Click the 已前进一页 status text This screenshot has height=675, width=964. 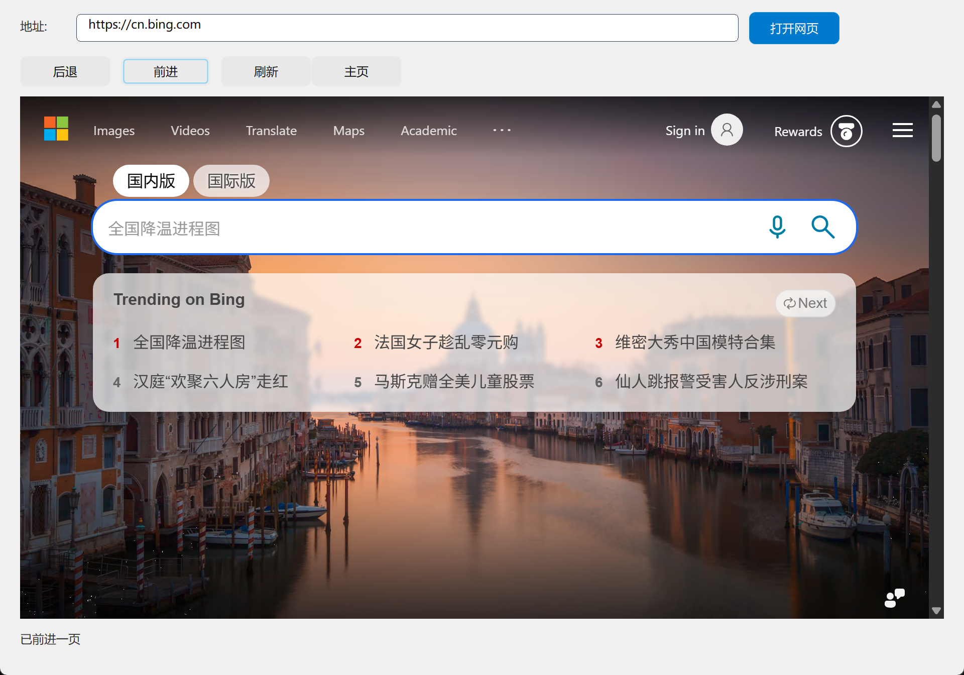[x=50, y=639]
